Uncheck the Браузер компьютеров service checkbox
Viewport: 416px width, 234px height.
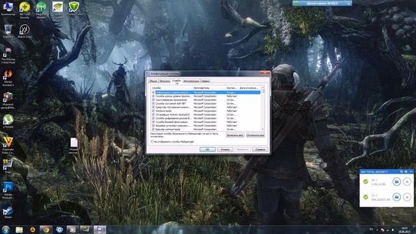[153, 129]
